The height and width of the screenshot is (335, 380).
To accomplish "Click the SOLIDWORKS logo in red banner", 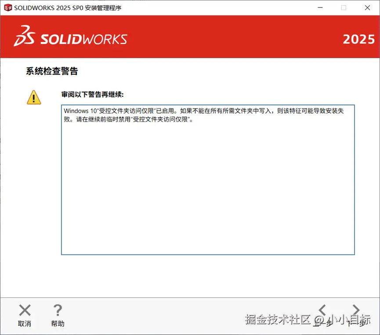I will point(71,36).
